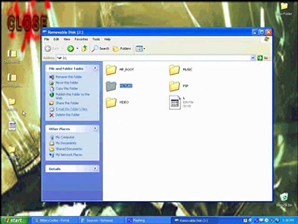The width and height of the screenshot is (298, 224).
Task: Go up one folder level
Action: point(84,49)
